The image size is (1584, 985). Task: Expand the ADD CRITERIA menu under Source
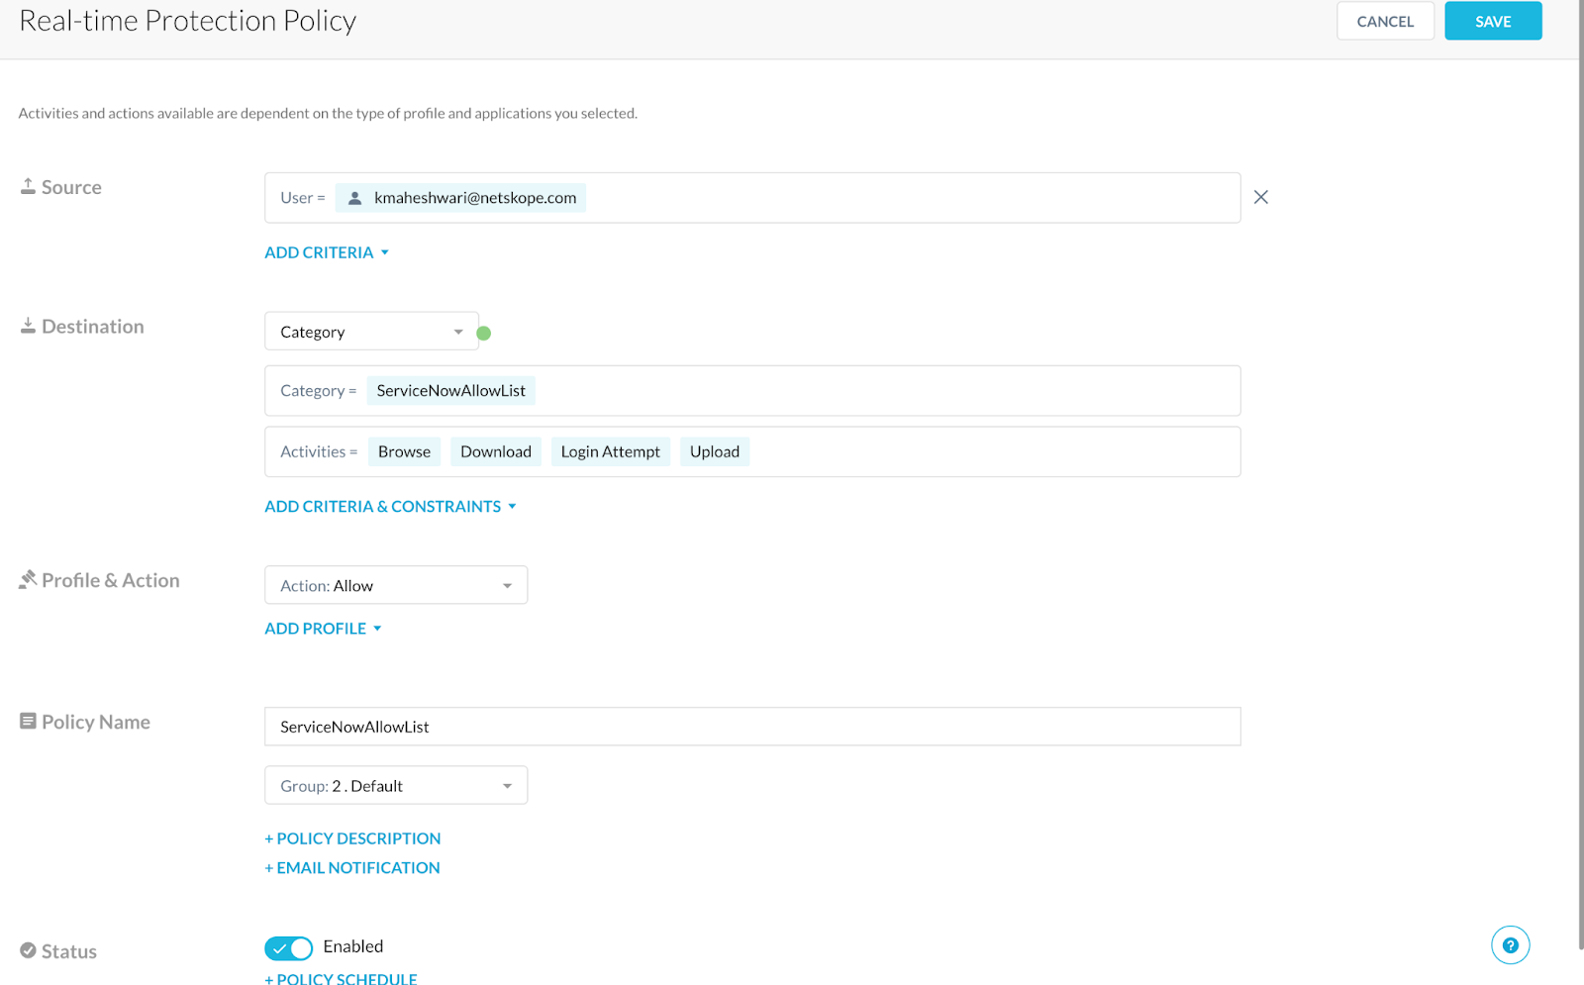tap(327, 252)
